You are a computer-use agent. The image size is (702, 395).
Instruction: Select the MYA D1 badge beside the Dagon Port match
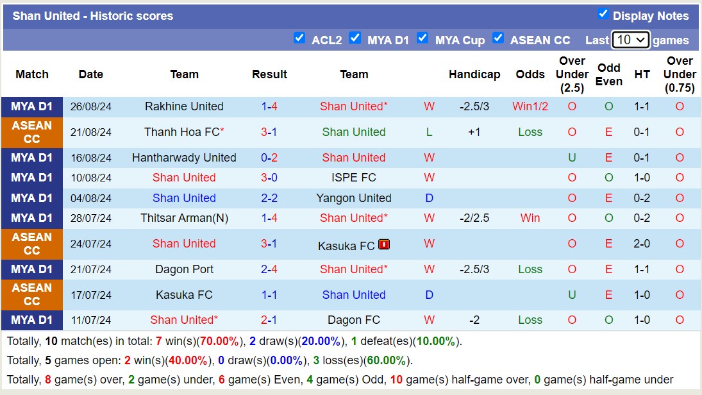click(31, 269)
